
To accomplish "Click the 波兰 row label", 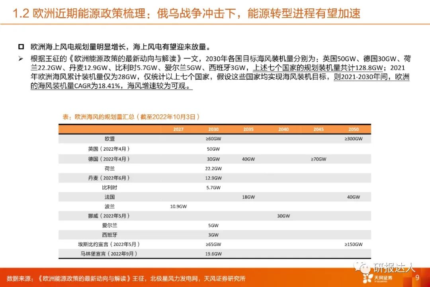I will coord(109,206).
